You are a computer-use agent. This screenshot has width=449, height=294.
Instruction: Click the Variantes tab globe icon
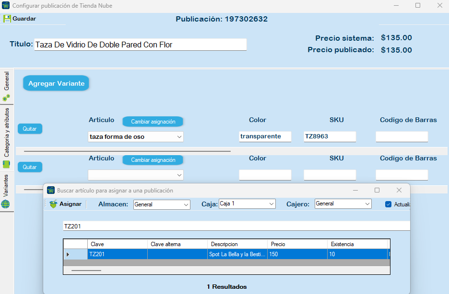(6, 204)
